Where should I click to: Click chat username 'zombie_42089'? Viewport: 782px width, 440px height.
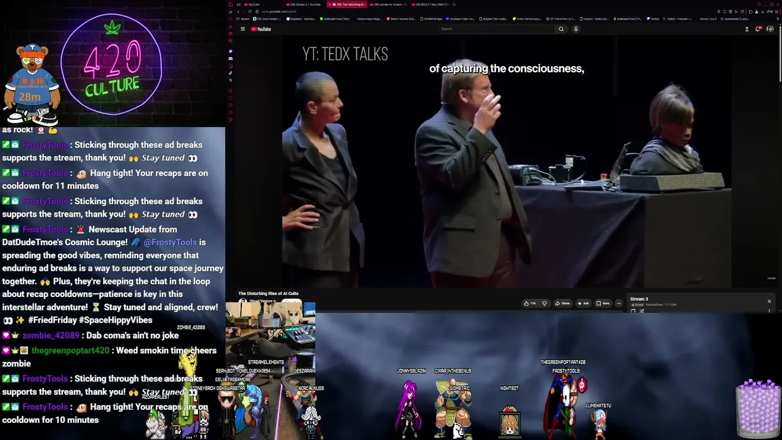[51, 335]
